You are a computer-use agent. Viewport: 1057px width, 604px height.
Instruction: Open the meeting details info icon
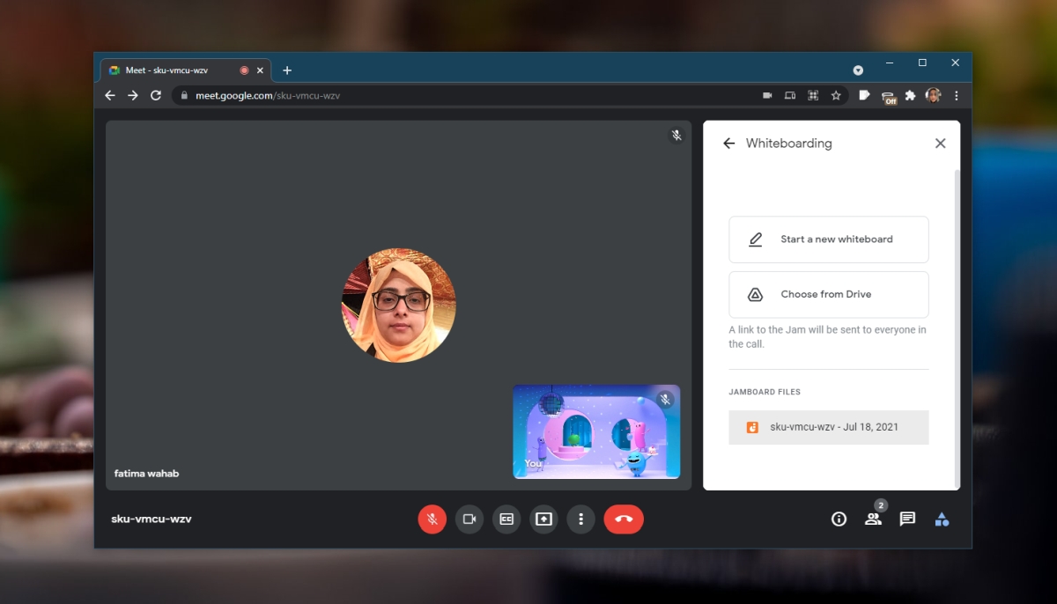point(839,519)
